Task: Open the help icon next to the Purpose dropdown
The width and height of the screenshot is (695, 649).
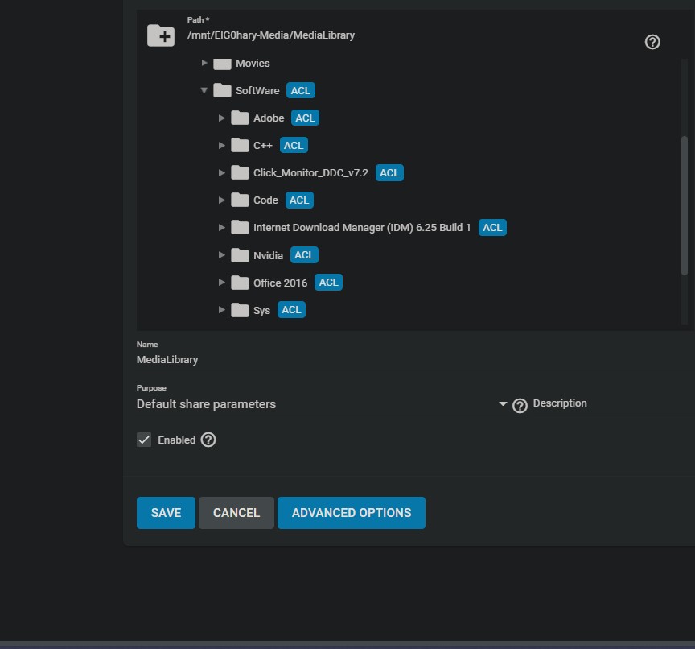Action: coord(520,406)
